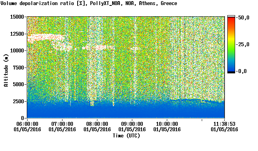Click the 11:38:53 end time label
The height and width of the screenshot is (151, 258).
[x=224, y=124]
